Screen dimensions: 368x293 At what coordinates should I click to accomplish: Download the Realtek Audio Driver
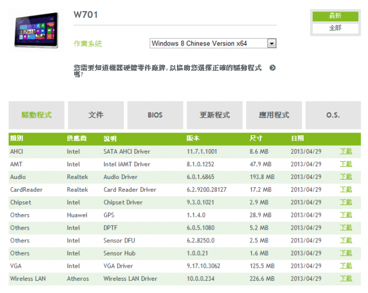[346, 177]
